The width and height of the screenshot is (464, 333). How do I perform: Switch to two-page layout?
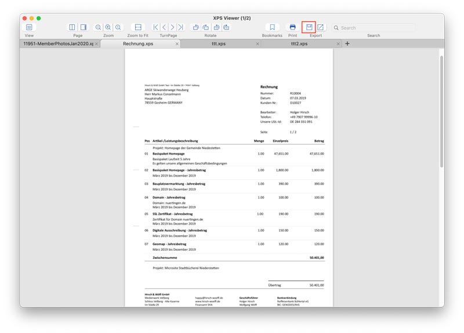[84, 27]
